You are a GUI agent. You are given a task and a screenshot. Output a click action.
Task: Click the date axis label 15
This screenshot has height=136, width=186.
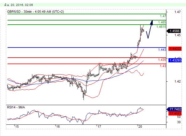(17, 126)
